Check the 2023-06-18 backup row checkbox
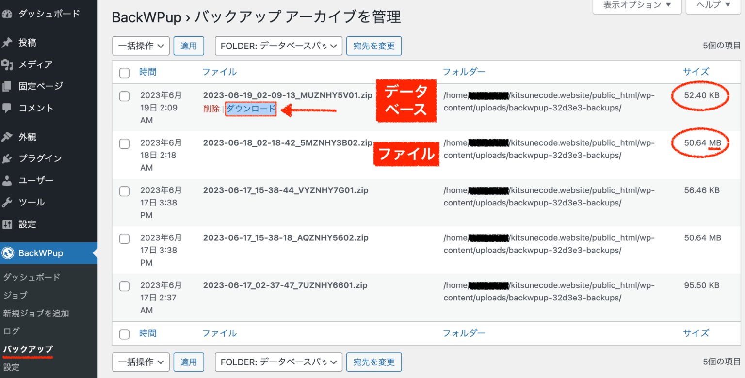 (x=124, y=143)
